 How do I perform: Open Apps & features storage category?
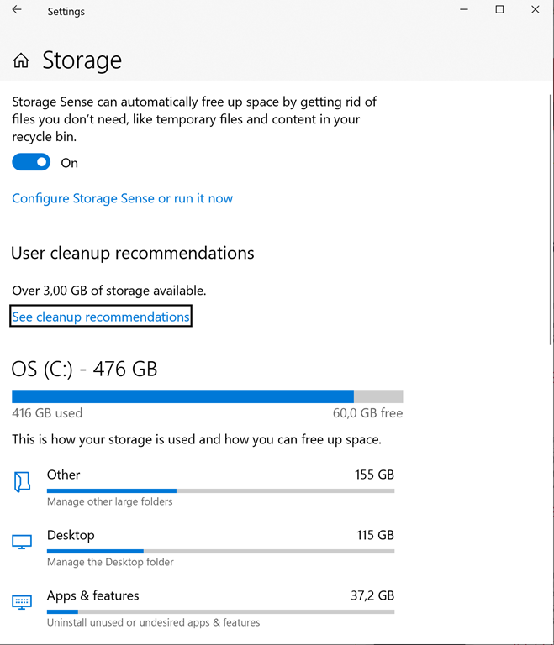click(92, 595)
